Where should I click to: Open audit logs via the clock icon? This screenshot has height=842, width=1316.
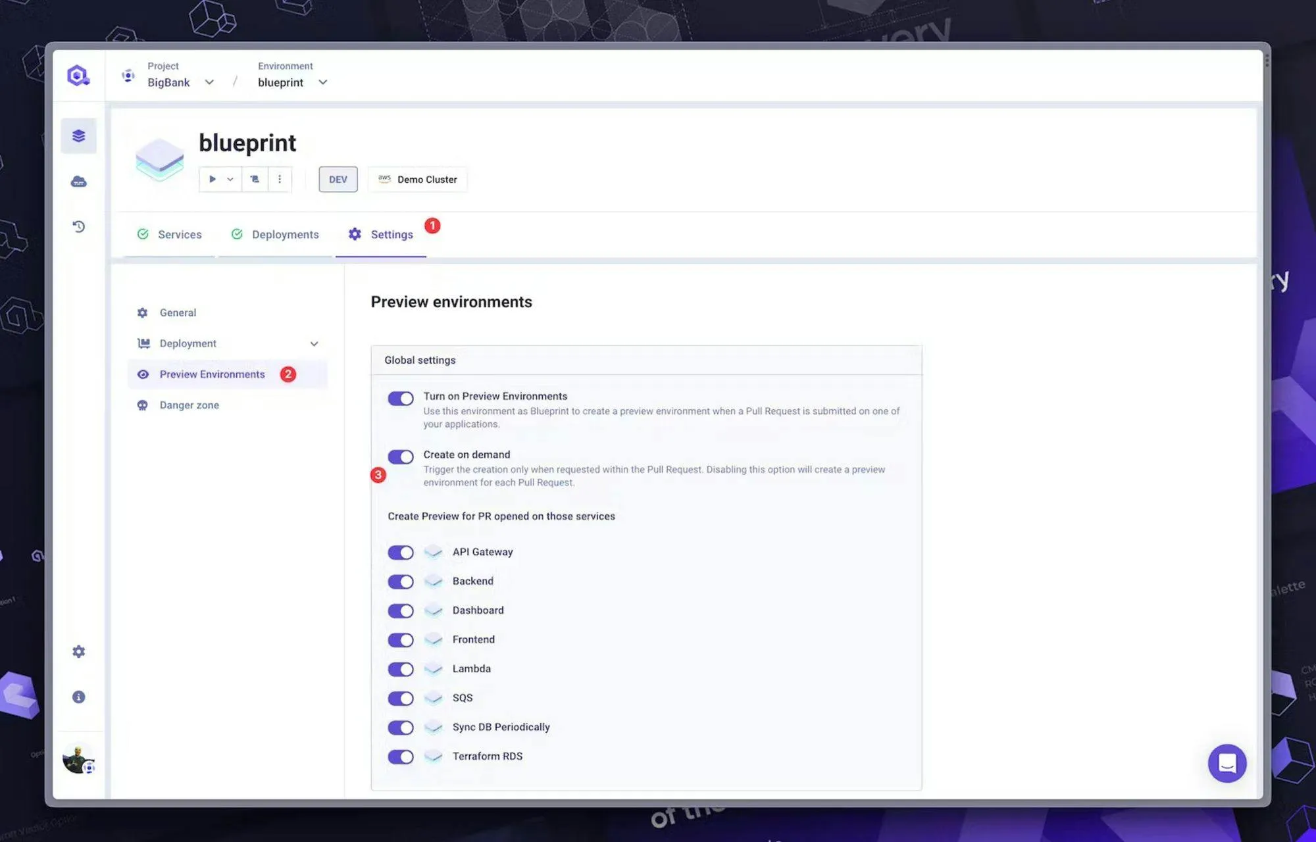tap(78, 226)
